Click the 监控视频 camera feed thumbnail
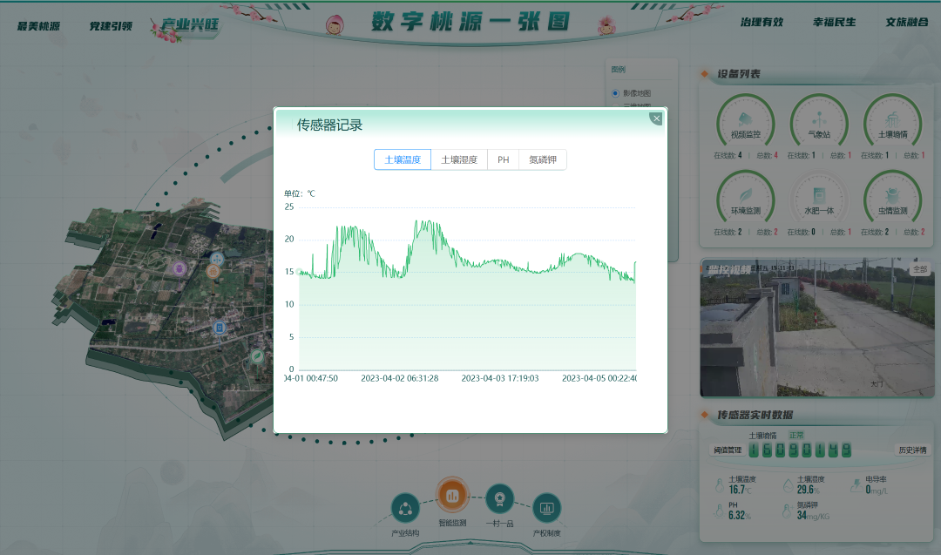Screen dimensions: 941x555 (816, 328)
